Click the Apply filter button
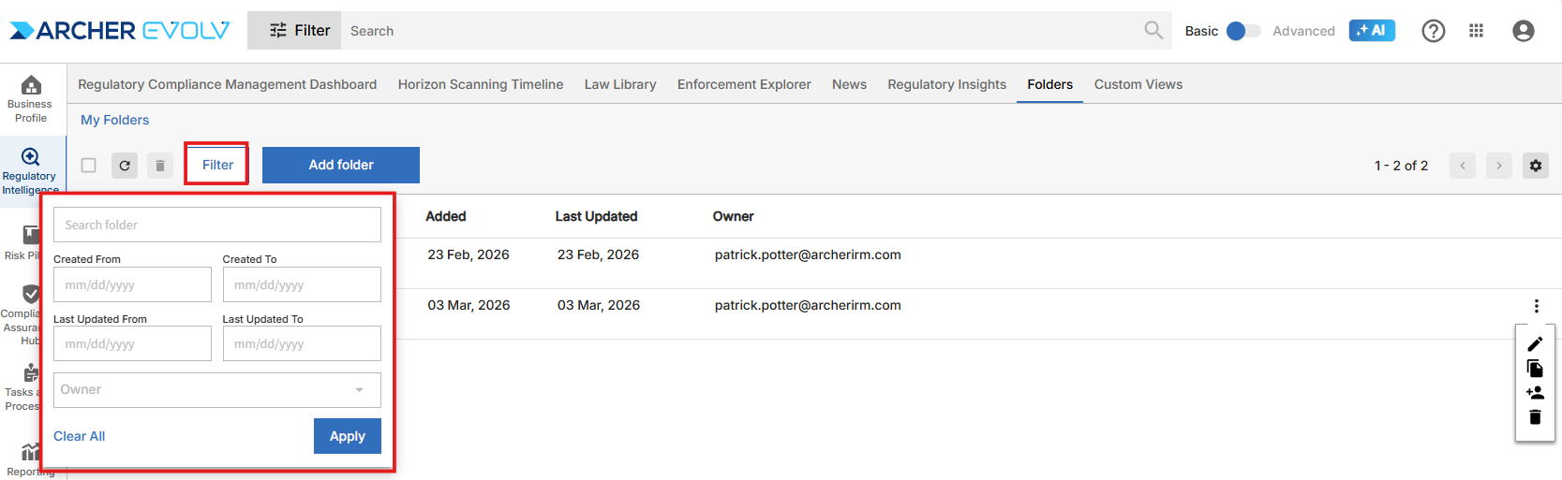 point(347,436)
